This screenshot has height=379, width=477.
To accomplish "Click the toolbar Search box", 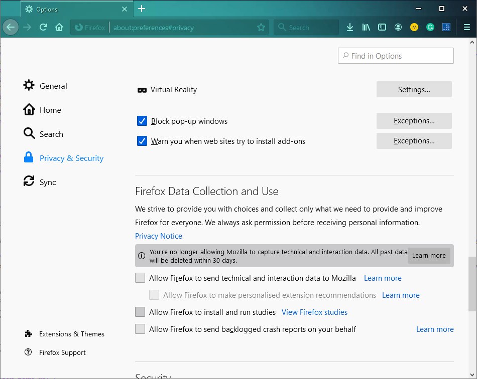I will [x=306, y=28].
